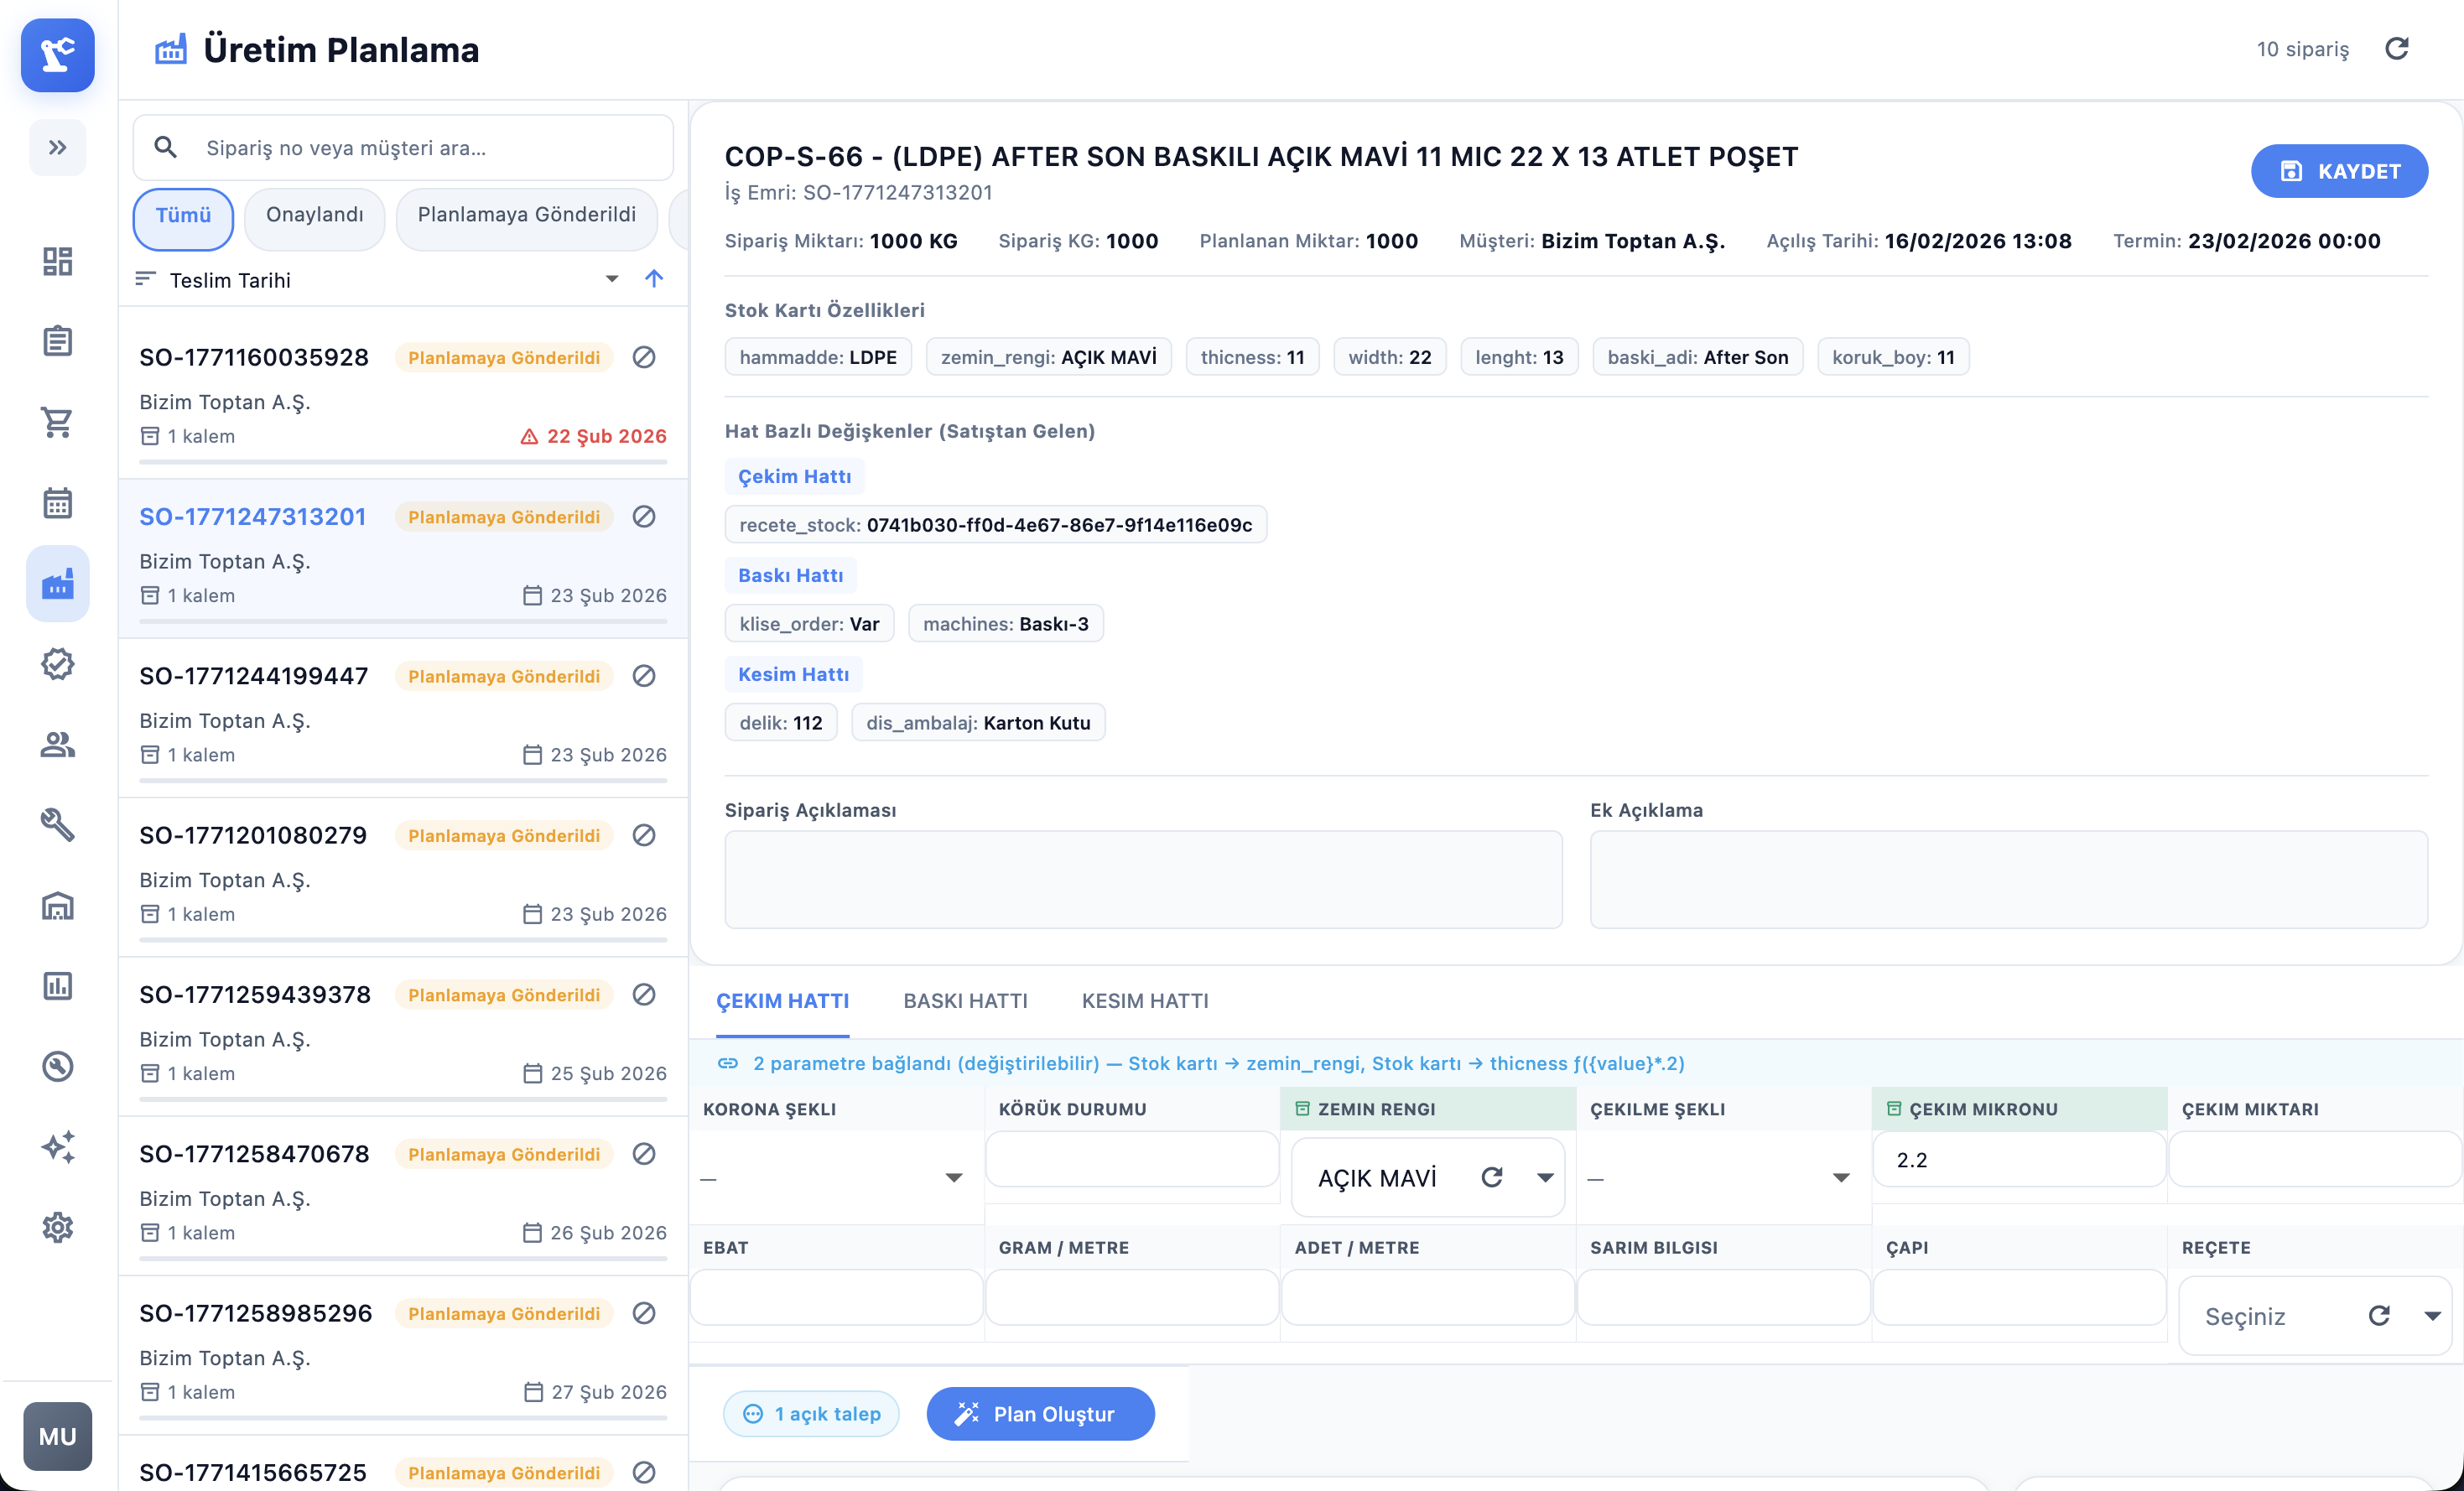Image resolution: width=2464 pixels, height=1491 pixels.
Task: Click cancel icon for SO-1771244199447
Action: pyautogui.click(x=644, y=676)
